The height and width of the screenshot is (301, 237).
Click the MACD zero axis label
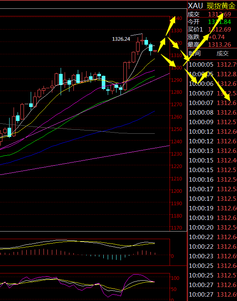click(x=172, y=256)
